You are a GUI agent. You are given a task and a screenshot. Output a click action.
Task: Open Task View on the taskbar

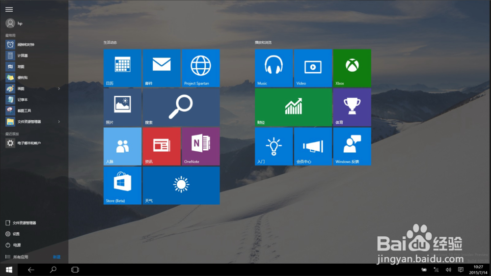pos(75,270)
